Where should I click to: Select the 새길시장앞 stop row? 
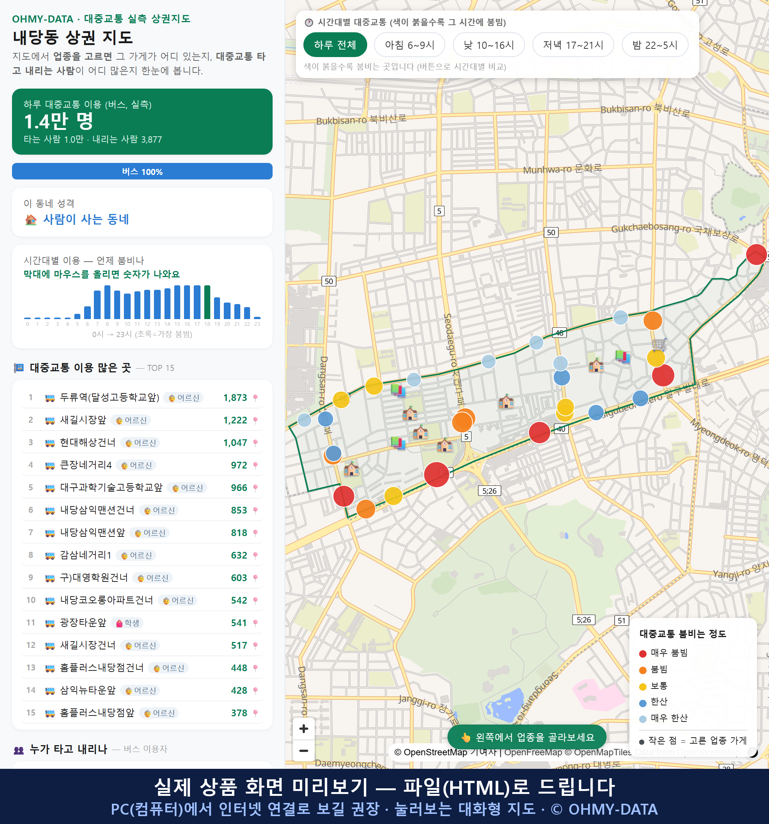pos(142,420)
